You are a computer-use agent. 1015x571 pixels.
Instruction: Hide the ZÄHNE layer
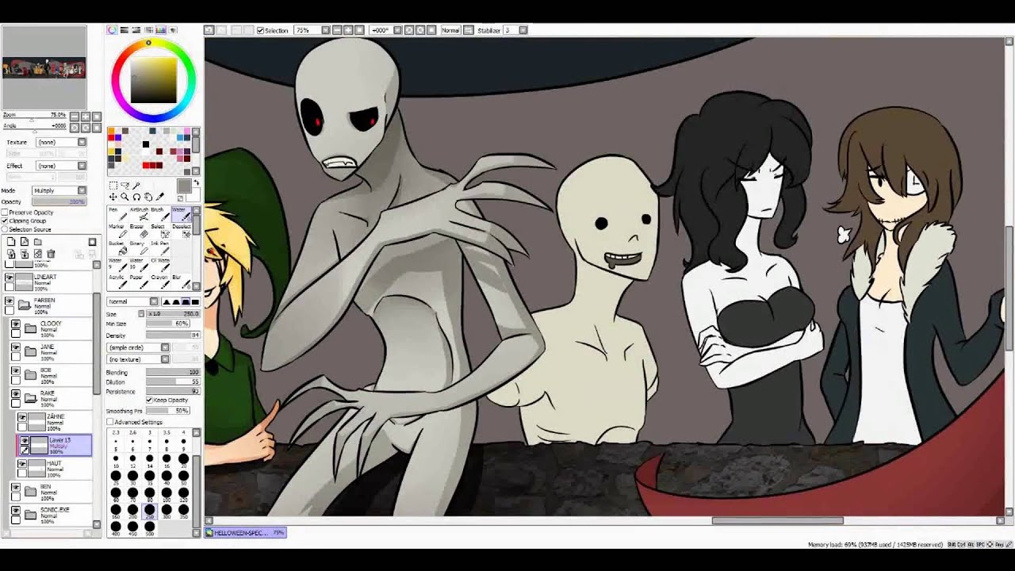point(22,417)
